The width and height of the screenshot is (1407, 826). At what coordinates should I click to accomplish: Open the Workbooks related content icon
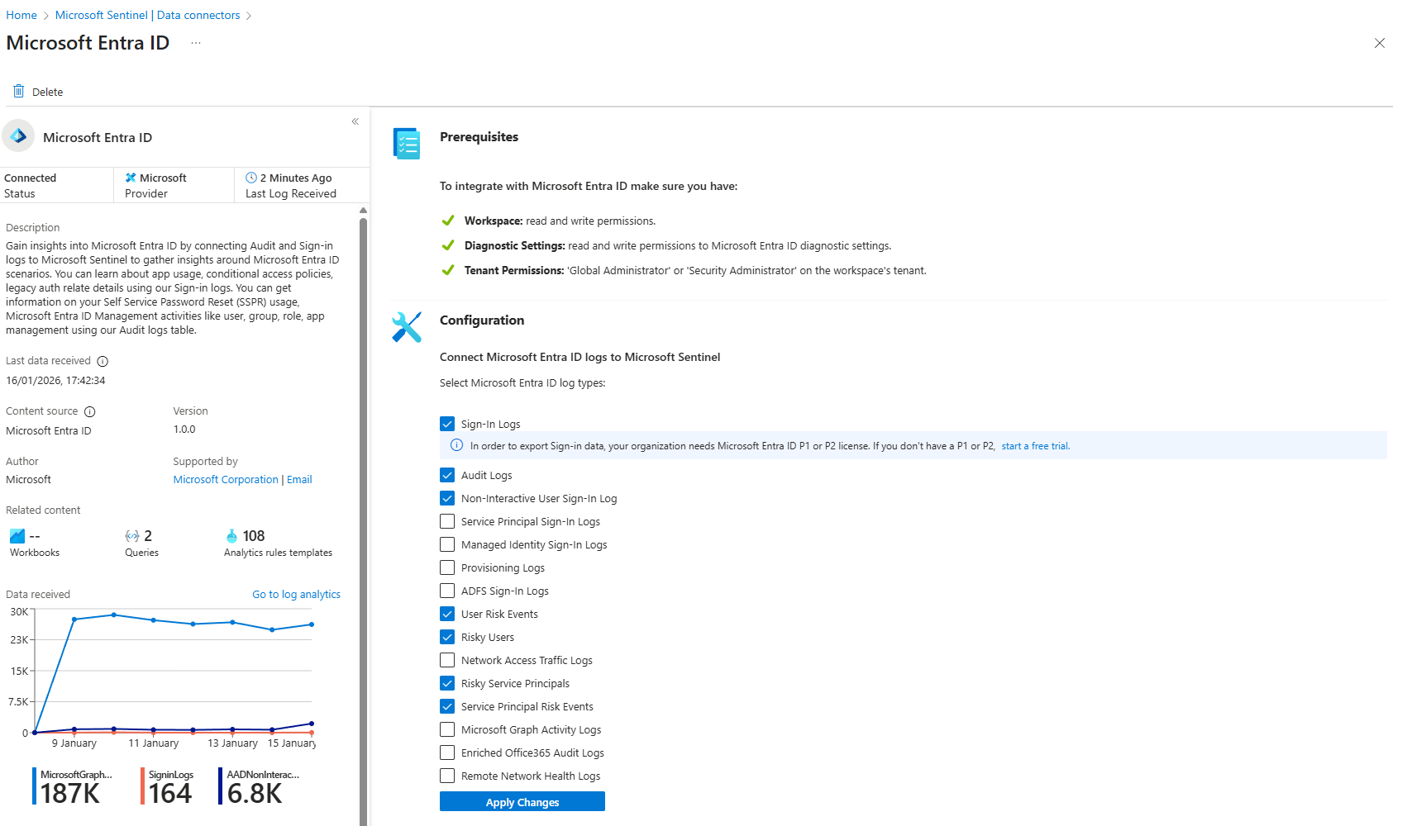pos(17,536)
